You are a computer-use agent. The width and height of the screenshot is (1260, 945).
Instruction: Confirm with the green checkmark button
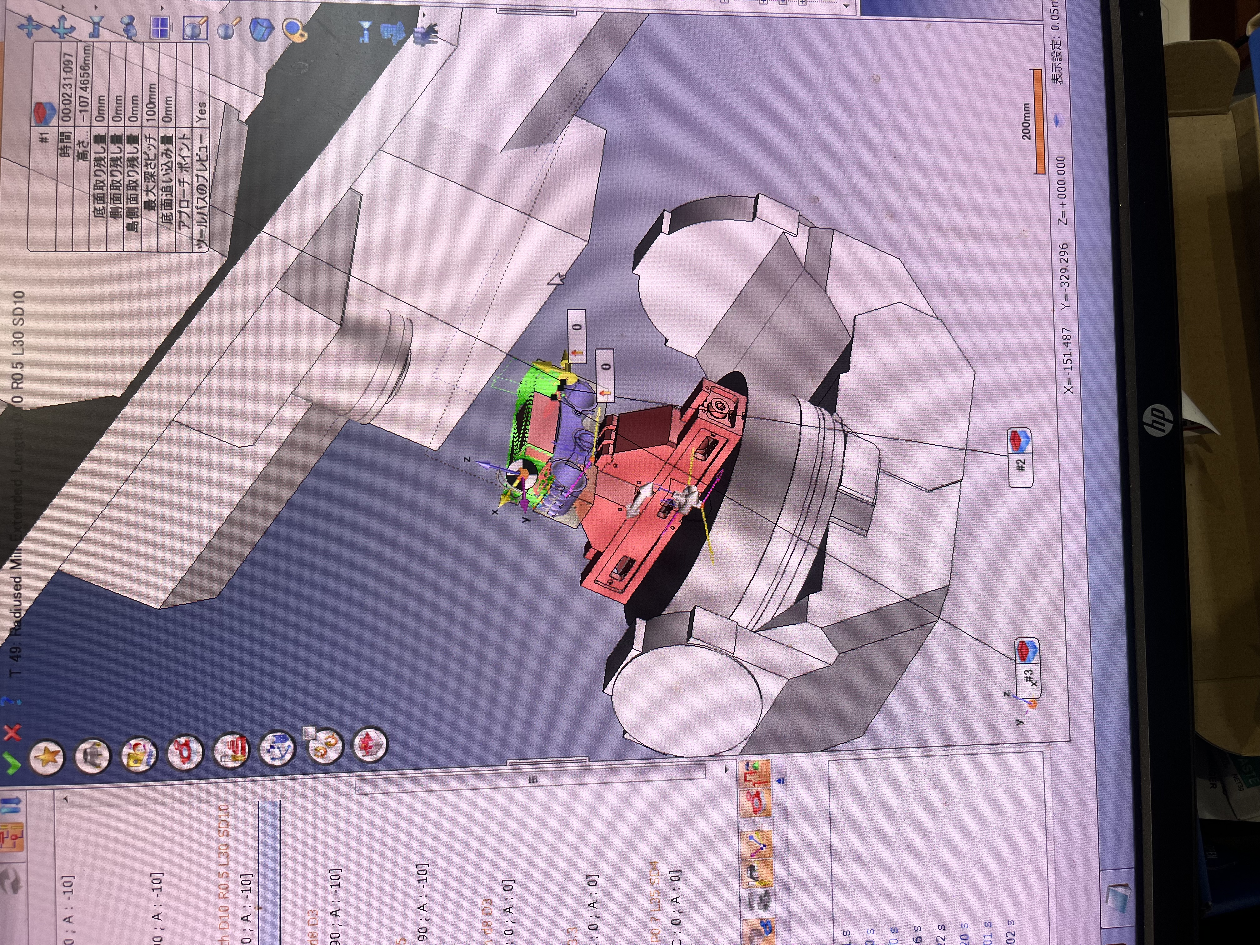(x=11, y=764)
